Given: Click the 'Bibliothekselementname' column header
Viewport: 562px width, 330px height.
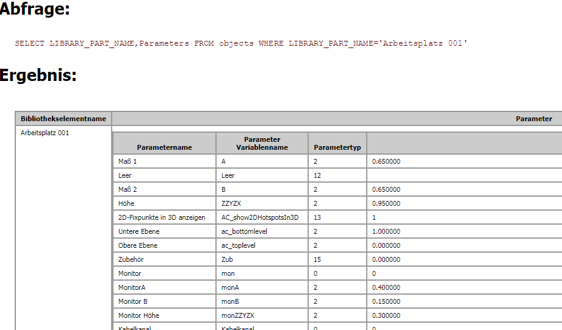Looking at the screenshot, I should [63, 119].
